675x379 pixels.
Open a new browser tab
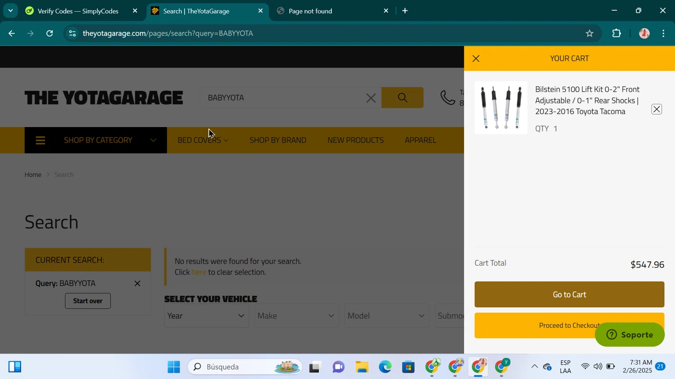[x=405, y=11]
